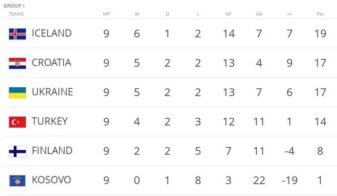337x196 pixels.
Task: Select the TURKEY team name
Action: tap(49, 121)
